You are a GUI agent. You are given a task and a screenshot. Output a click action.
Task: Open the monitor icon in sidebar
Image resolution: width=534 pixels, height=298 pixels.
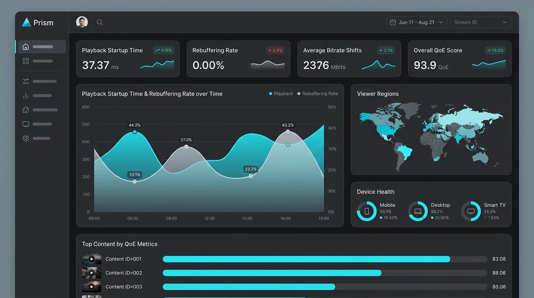click(x=26, y=124)
